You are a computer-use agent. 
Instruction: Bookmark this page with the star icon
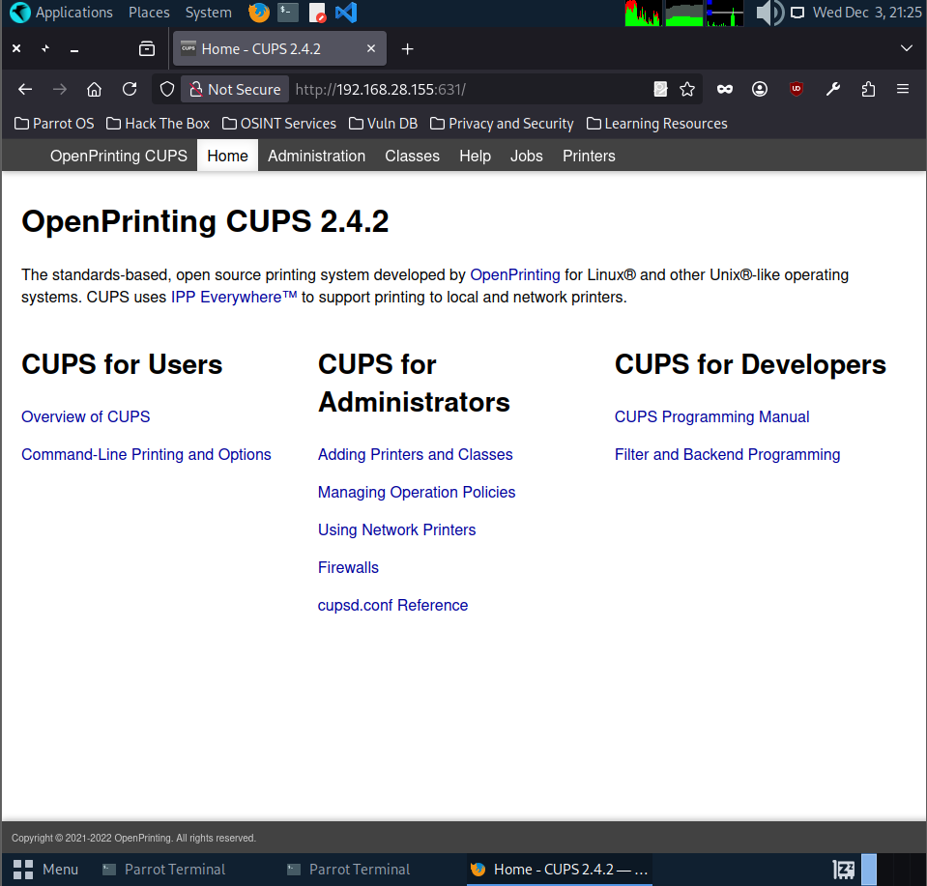pyautogui.click(x=687, y=89)
